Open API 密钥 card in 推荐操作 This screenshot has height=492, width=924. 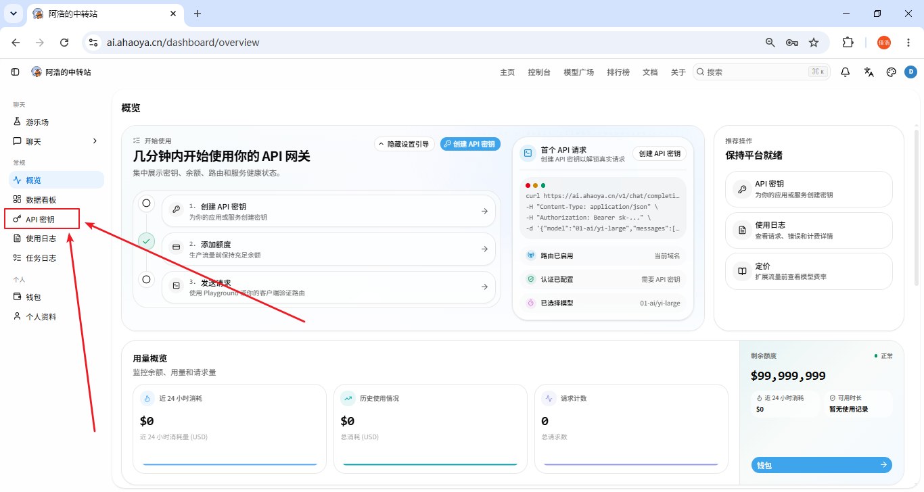(x=809, y=189)
